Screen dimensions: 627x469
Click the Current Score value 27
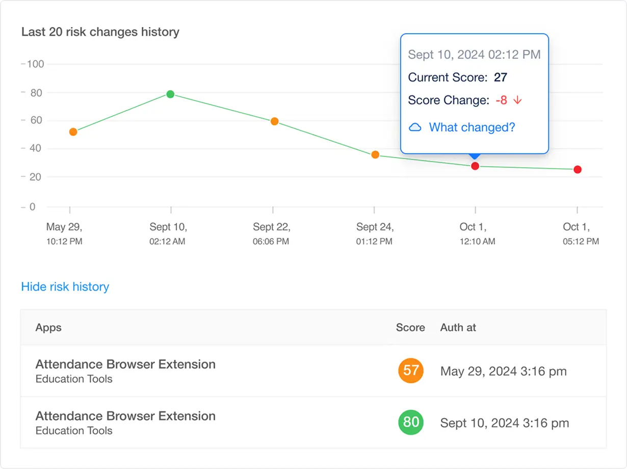[500, 77]
